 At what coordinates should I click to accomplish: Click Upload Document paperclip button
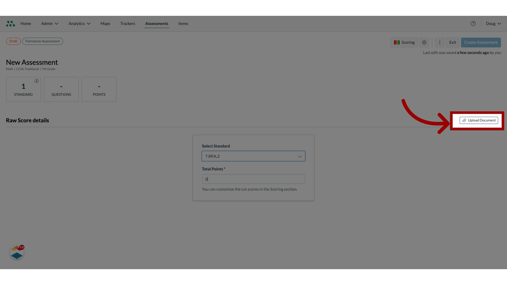coord(478,120)
